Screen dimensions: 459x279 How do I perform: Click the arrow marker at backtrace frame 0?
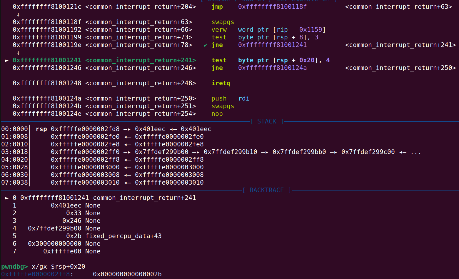coord(7,198)
